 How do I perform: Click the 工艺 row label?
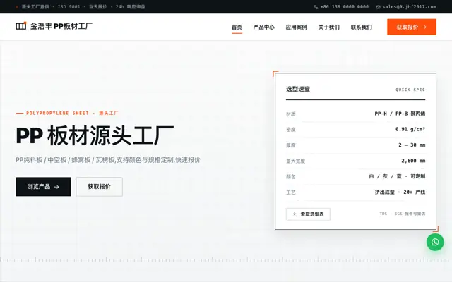click(x=290, y=192)
